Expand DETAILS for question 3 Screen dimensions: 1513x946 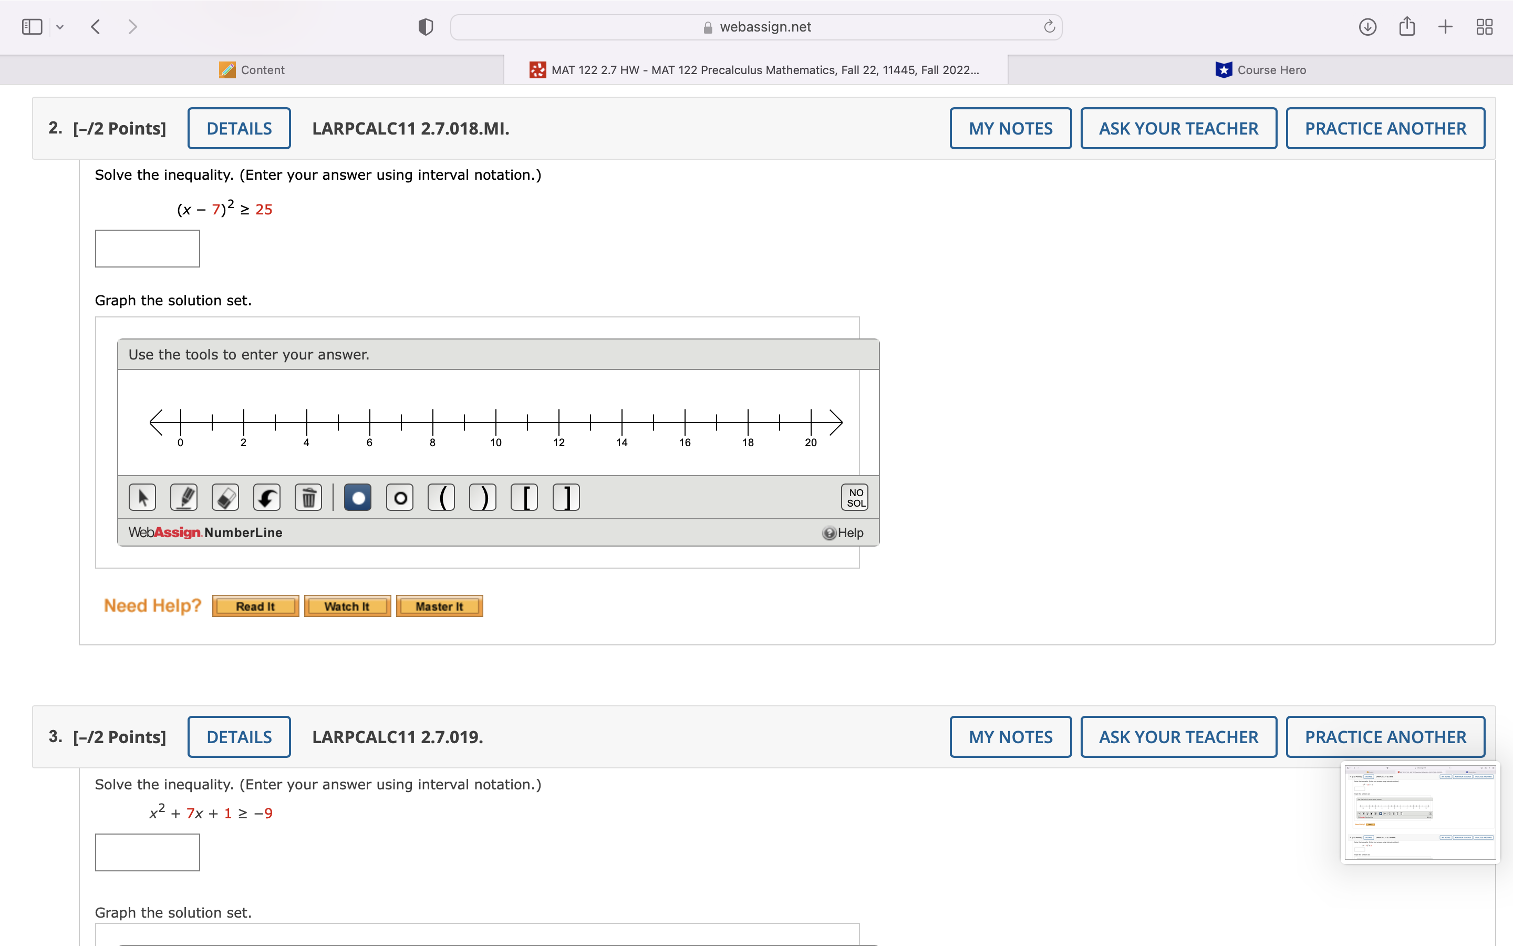click(239, 736)
